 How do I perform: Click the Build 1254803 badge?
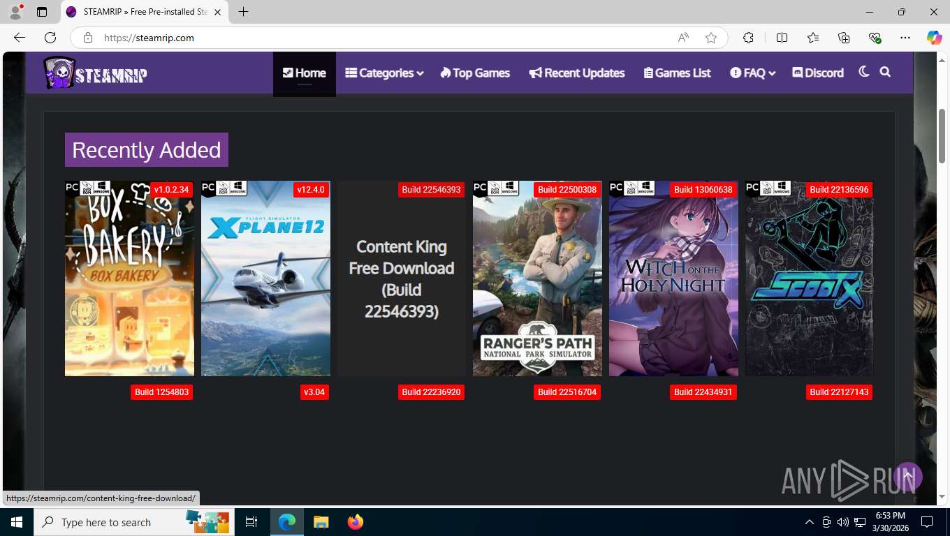pos(161,392)
